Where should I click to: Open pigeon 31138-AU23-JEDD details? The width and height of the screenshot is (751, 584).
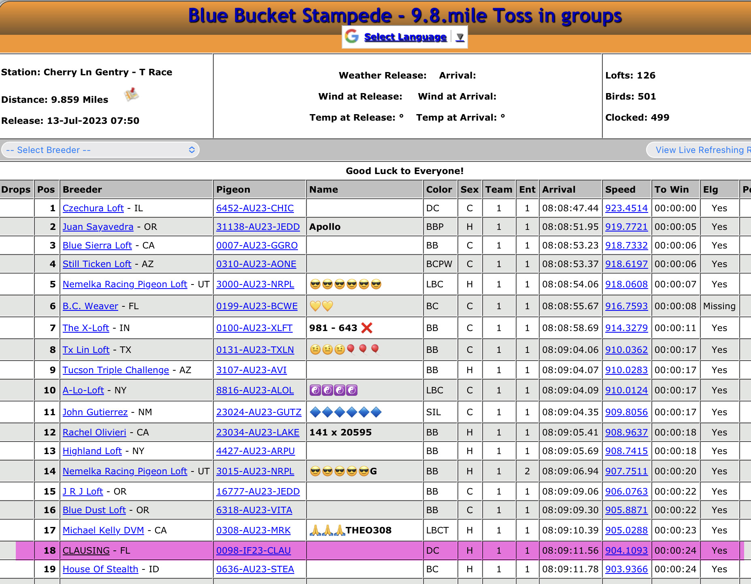tap(258, 227)
